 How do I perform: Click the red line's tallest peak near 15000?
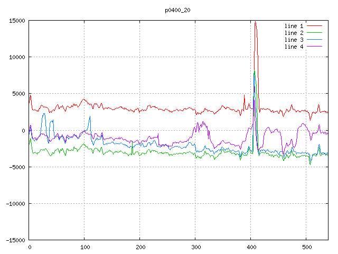(255, 22)
